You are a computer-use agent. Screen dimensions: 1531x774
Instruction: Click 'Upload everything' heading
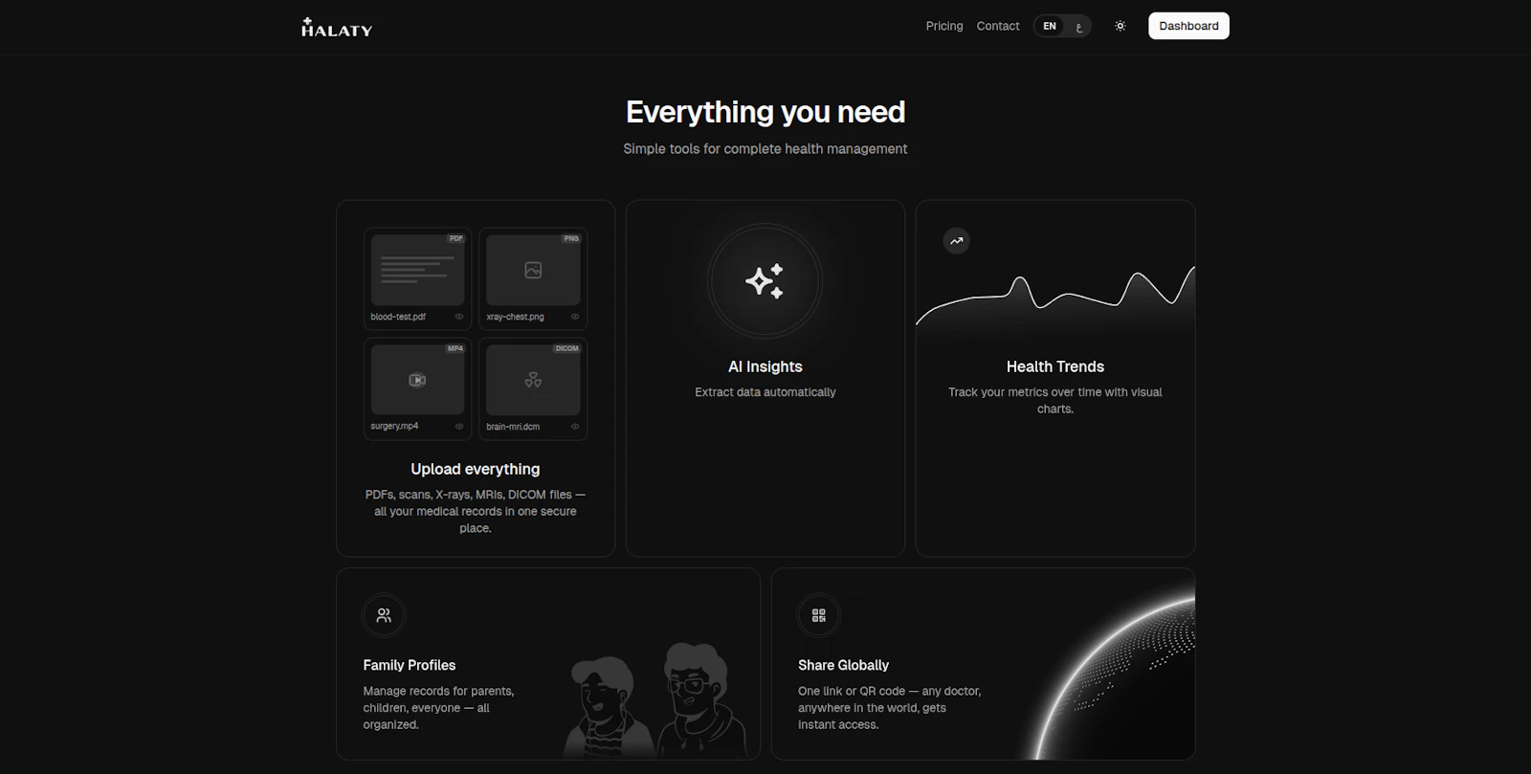476,469
